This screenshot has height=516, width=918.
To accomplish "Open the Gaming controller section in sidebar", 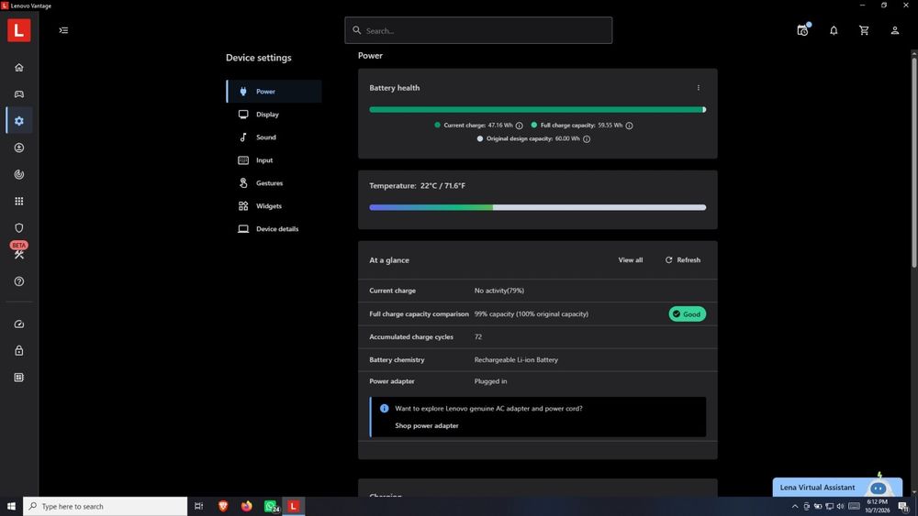I will (x=18, y=94).
